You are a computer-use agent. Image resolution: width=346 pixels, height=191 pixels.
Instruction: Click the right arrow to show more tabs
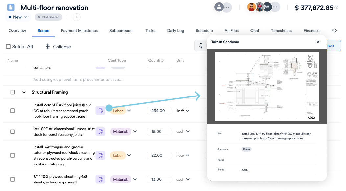tap(336, 31)
